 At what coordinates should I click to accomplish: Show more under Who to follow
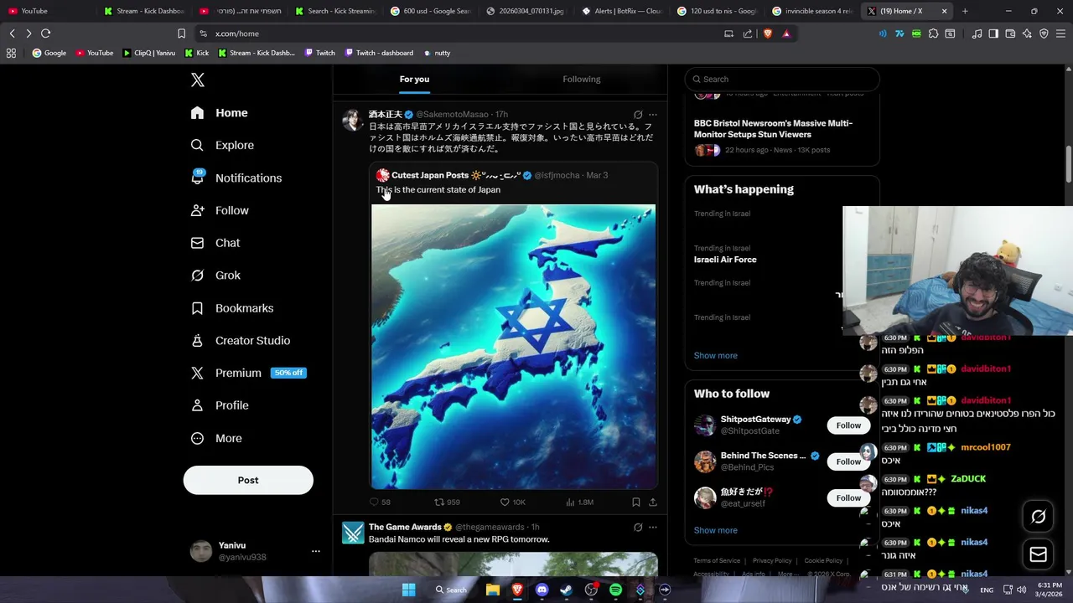pyautogui.click(x=715, y=530)
